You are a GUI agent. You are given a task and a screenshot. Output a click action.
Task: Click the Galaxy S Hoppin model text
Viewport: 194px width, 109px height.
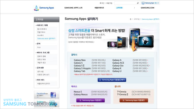(x=82, y=68)
